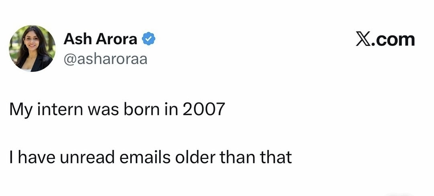Viewport: 434px width, 196px height.
Task: Click the word "My" starting the tweet
Action: (x=18, y=110)
